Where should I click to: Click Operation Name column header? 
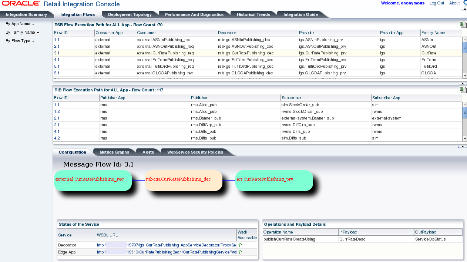(300, 232)
